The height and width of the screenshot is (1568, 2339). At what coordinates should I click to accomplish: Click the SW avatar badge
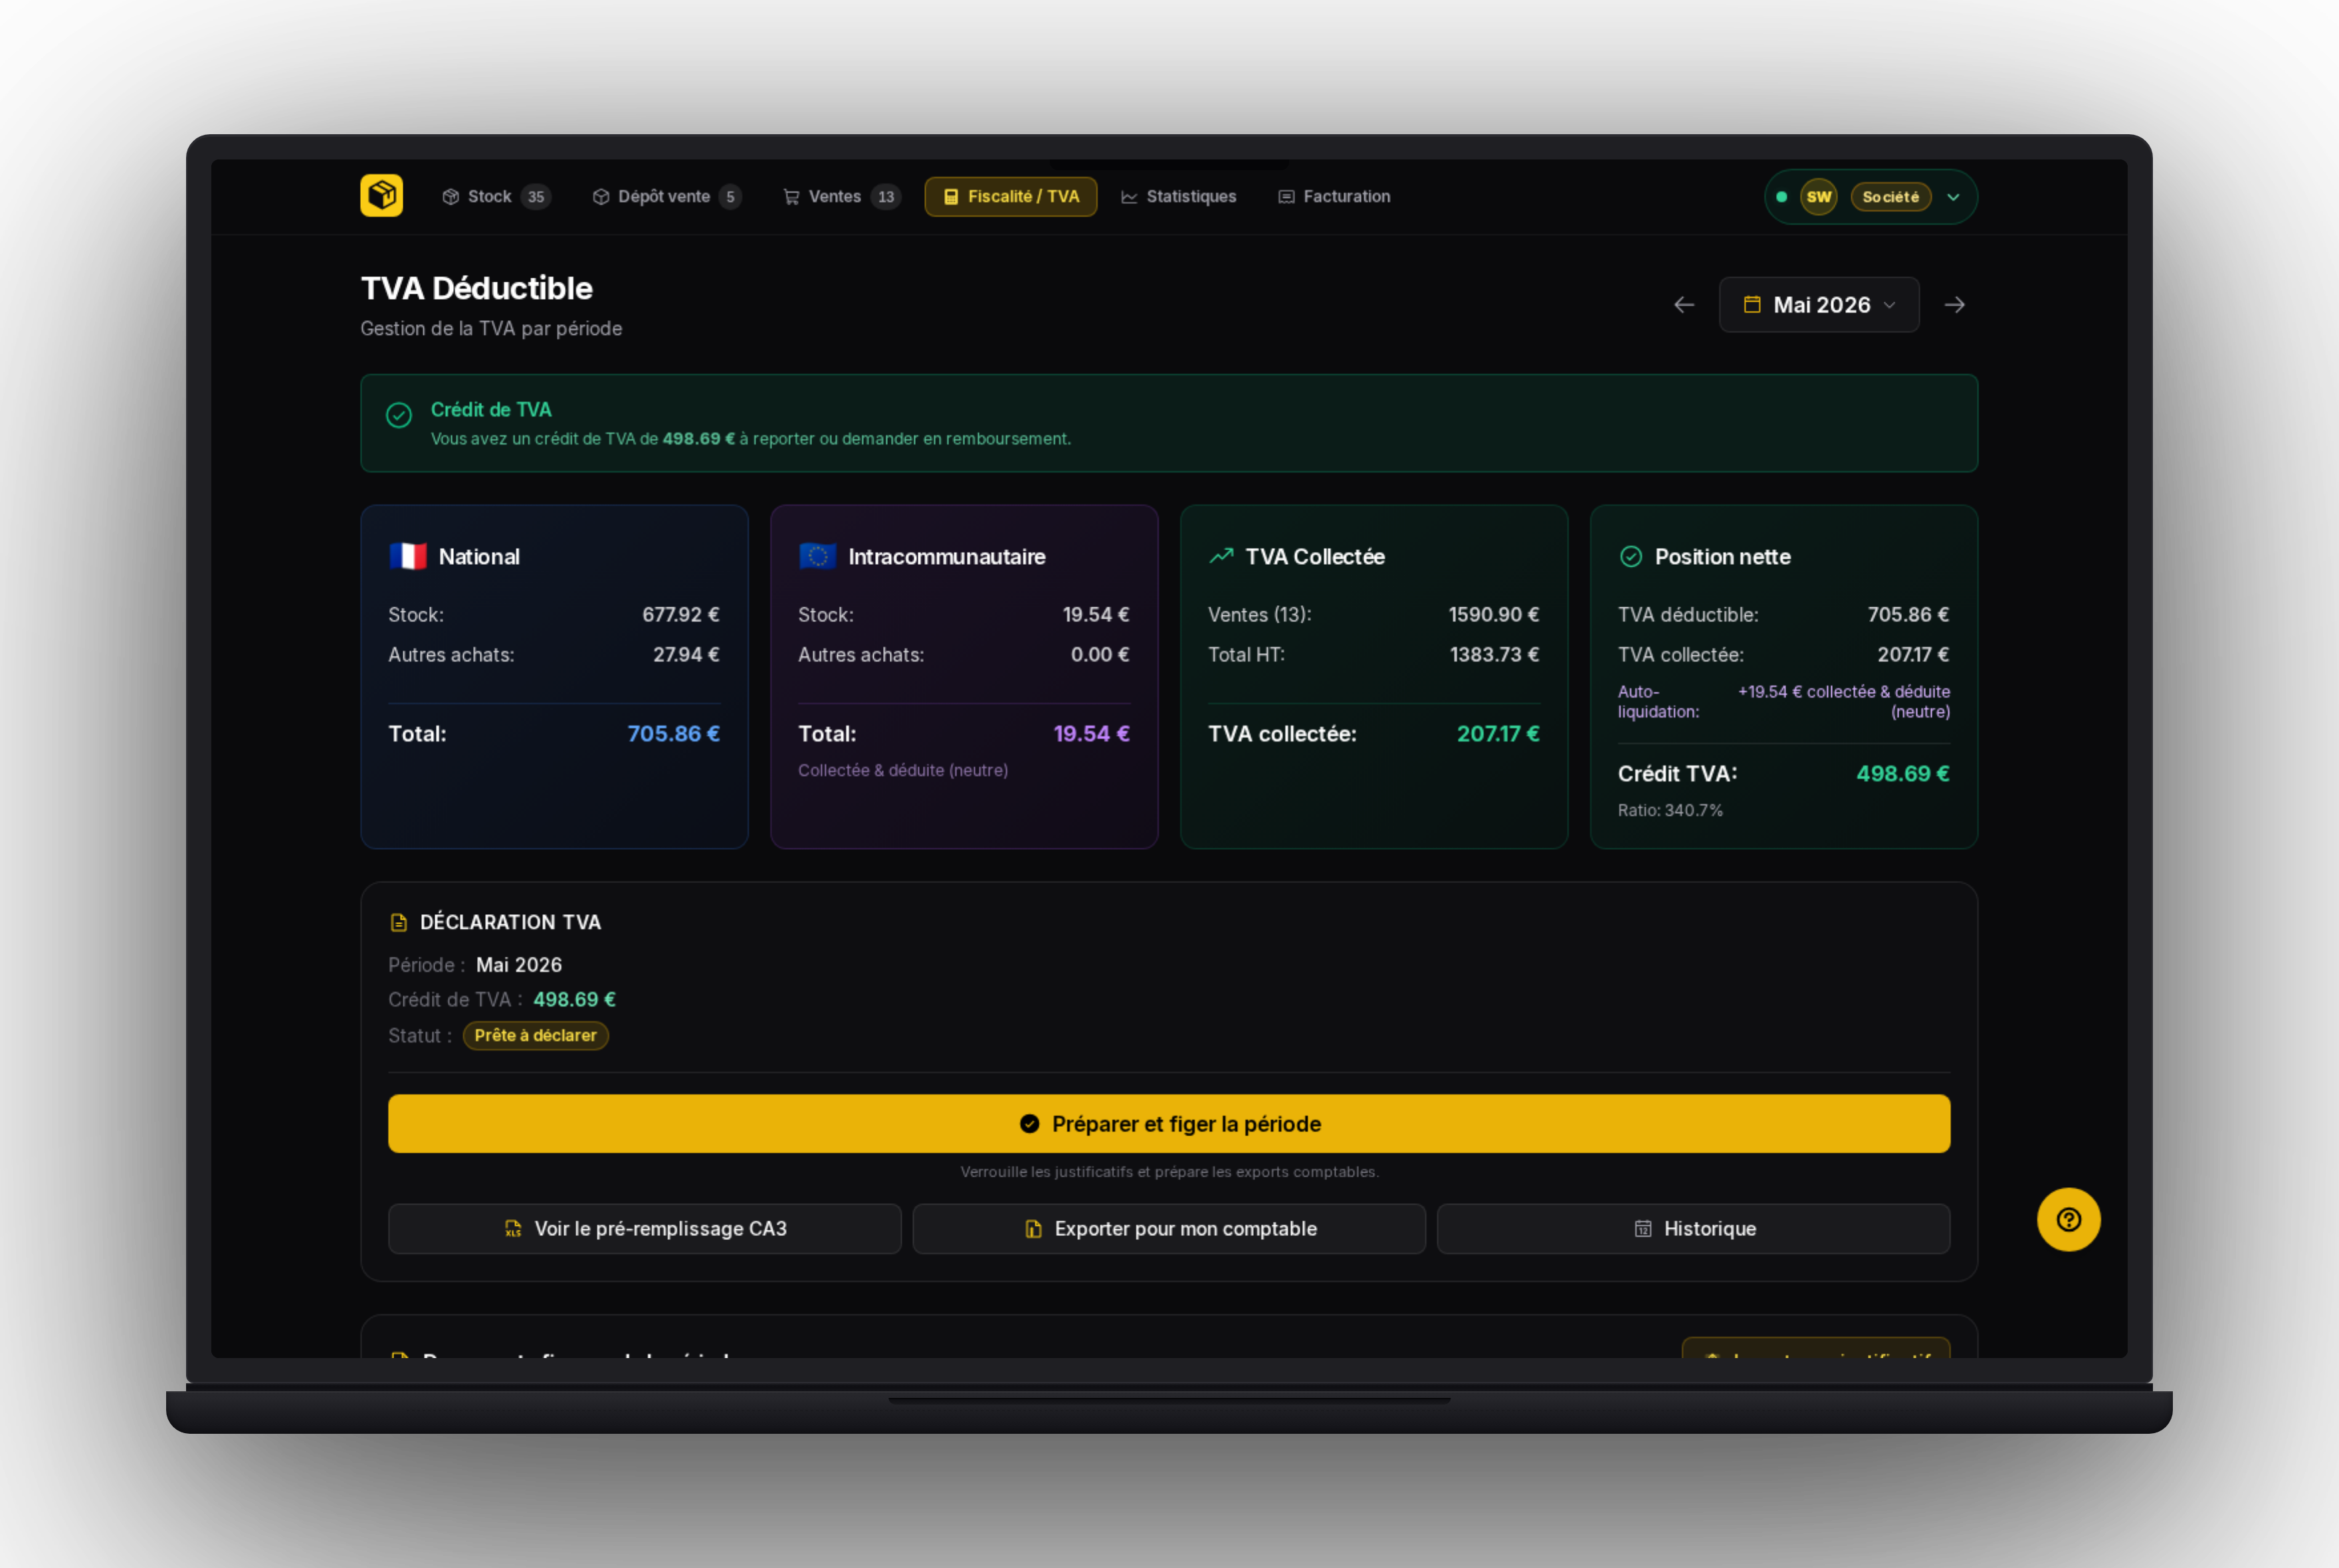point(1818,197)
